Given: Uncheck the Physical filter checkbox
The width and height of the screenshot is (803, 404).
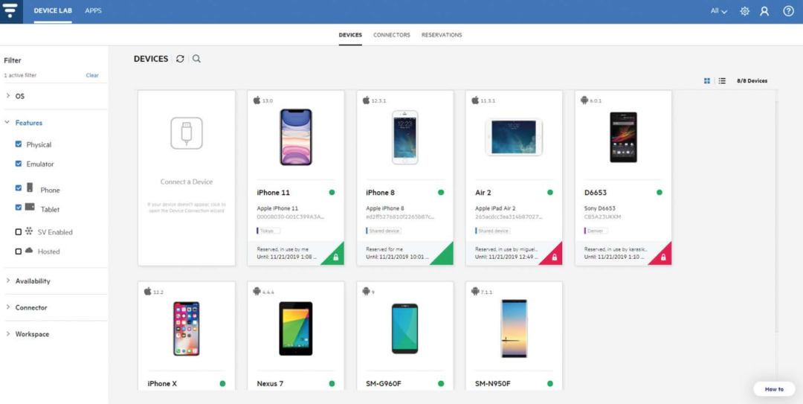Looking at the screenshot, I should [19, 144].
